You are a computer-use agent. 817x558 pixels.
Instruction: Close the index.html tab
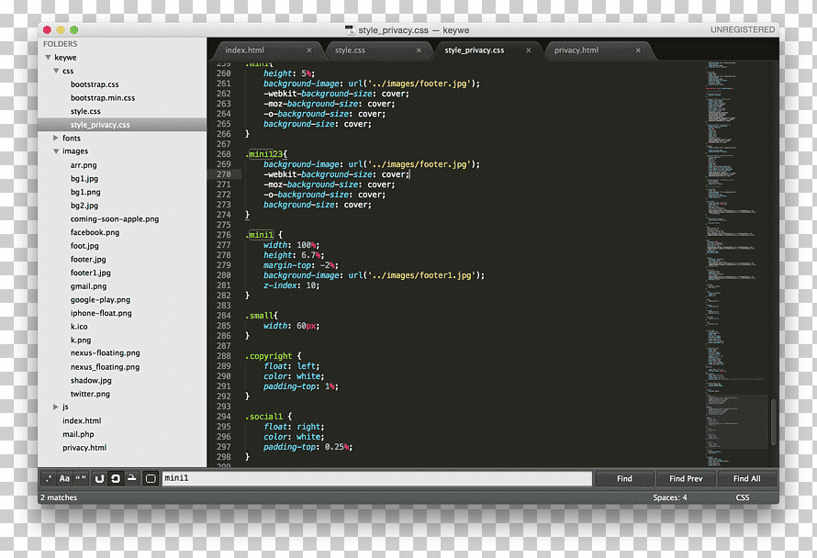(x=309, y=50)
